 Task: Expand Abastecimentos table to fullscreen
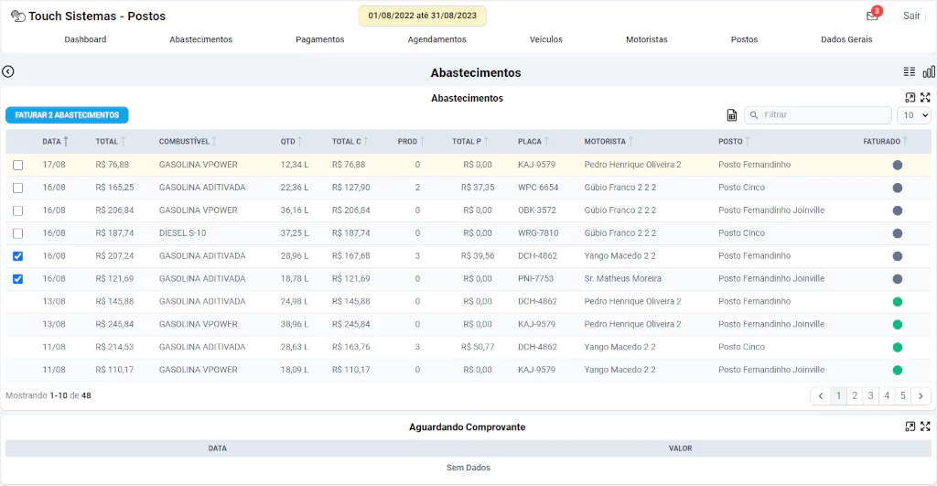click(925, 97)
